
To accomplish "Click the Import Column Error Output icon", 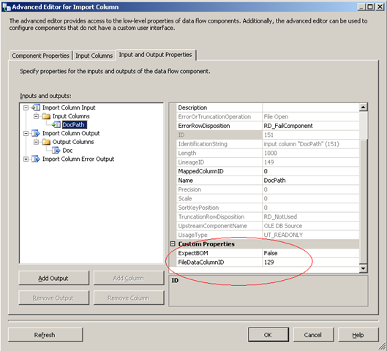I will coord(36,159).
